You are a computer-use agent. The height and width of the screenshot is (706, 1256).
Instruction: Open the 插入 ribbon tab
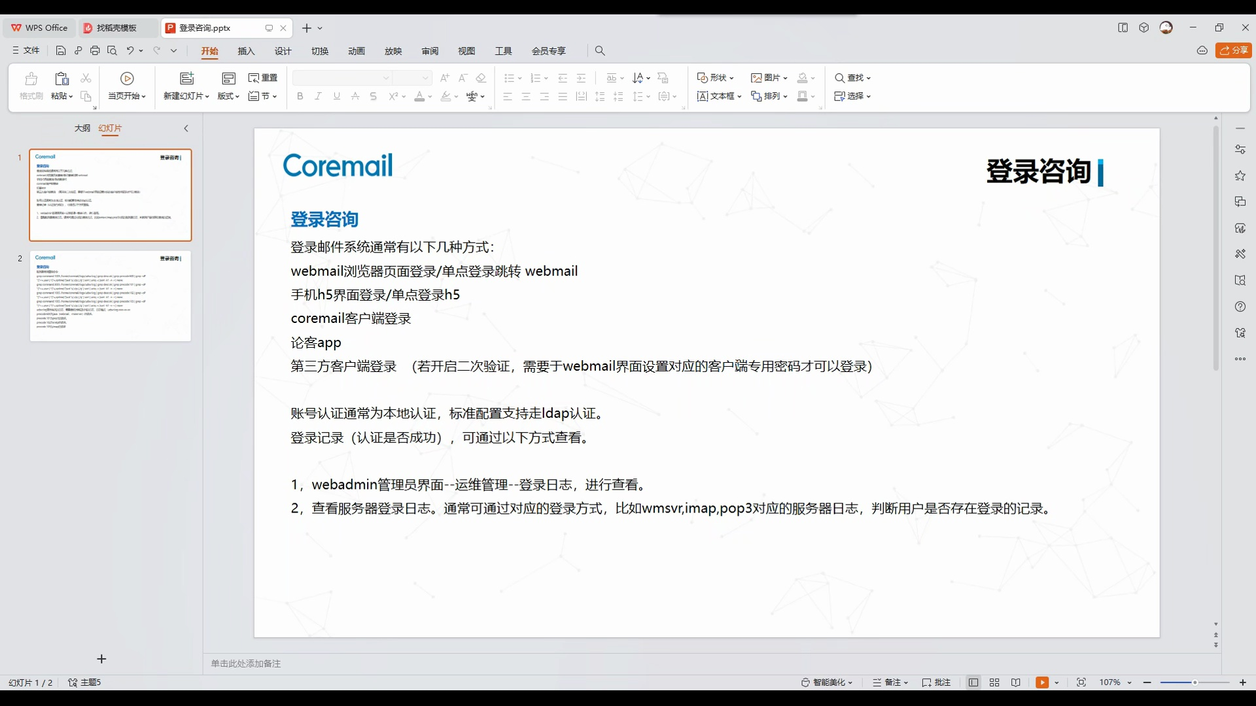point(246,51)
